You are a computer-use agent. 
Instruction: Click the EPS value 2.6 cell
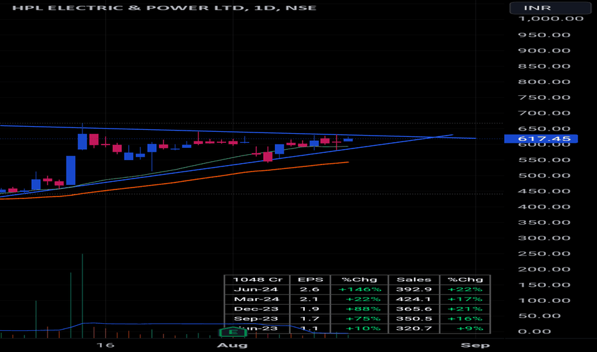(x=309, y=289)
